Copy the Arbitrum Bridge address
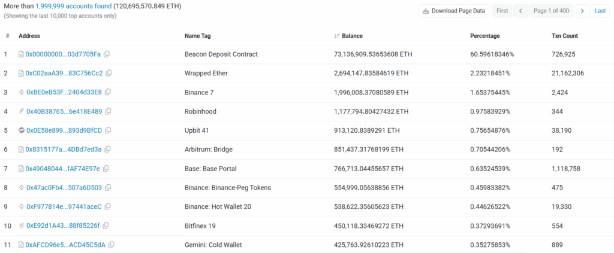This screenshot has height=253, width=614. (109, 150)
